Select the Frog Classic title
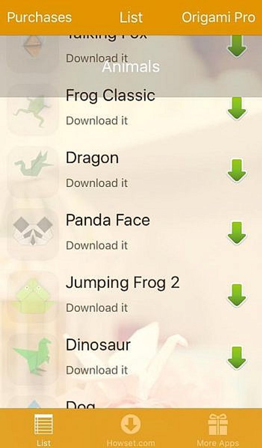 click(110, 95)
